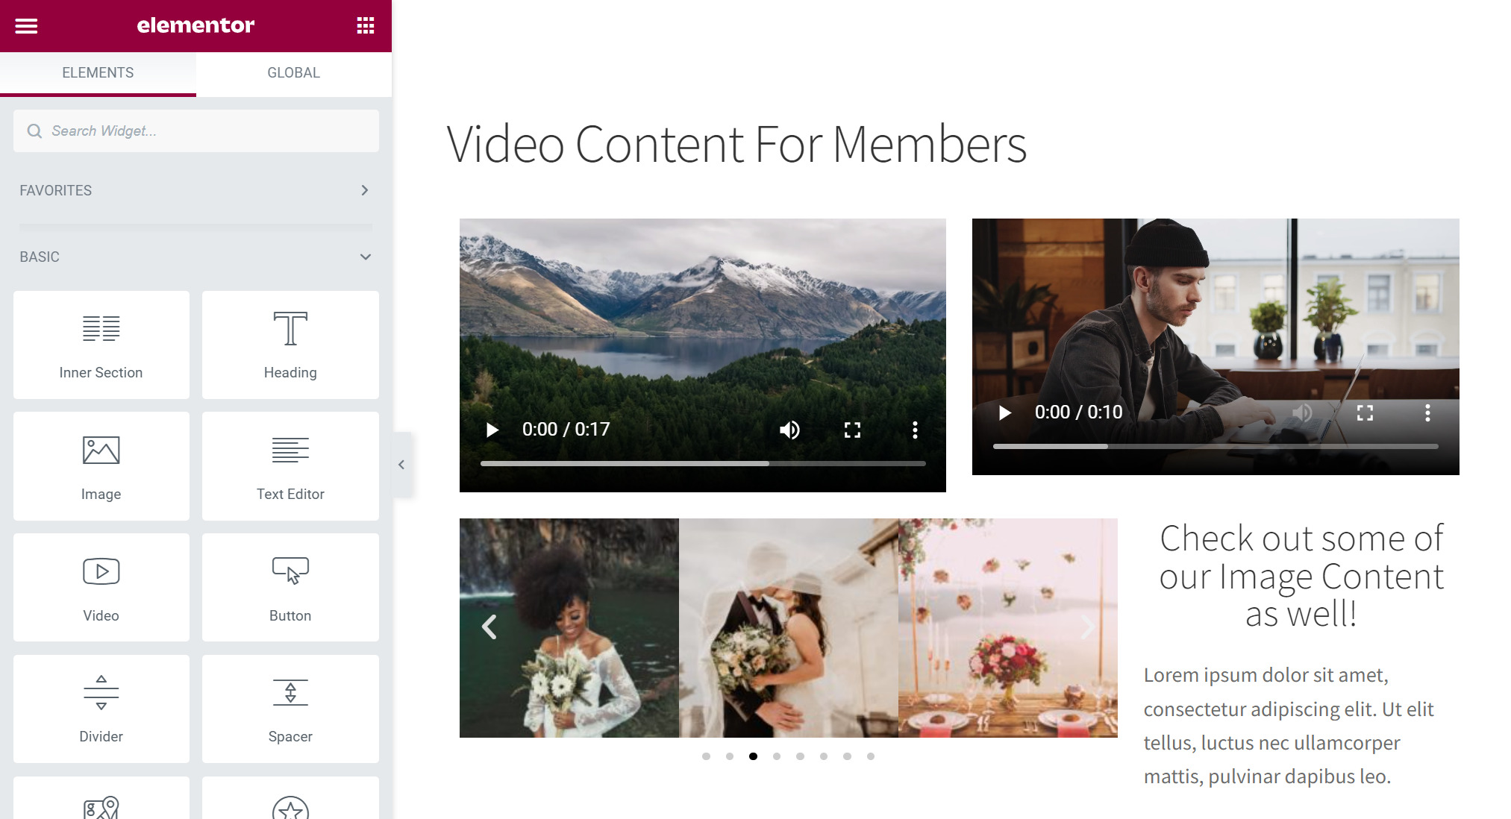
Task: Switch to the GLOBAL tab
Action: coord(293,72)
